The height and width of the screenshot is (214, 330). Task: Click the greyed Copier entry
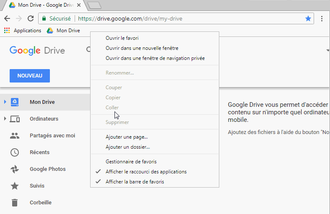click(x=155, y=98)
